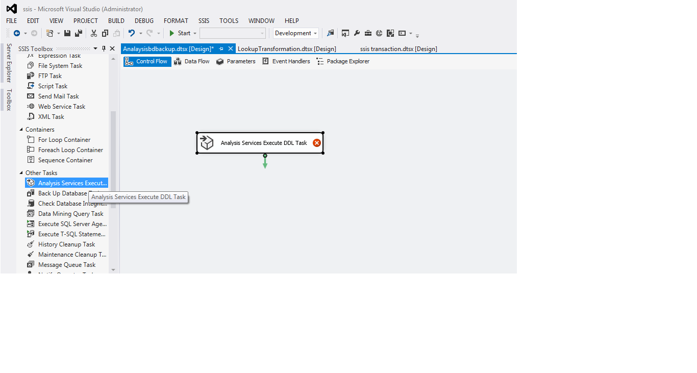Viewport: 697px width, 373px height.
Task: Toggle auto-hide pin on SSIS Toolbox panel
Action: [x=104, y=49]
